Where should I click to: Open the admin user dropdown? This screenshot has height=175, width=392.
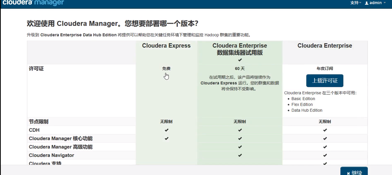pos(375,3)
